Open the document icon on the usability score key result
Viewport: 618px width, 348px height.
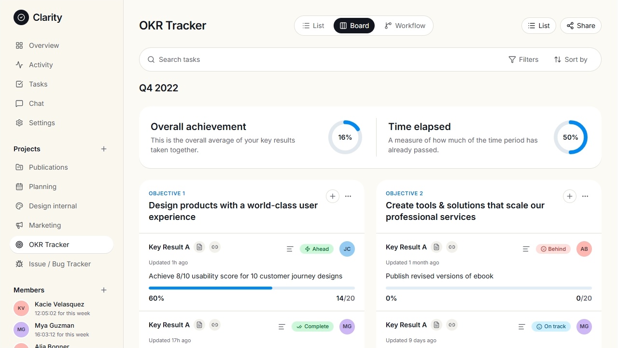pyautogui.click(x=199, y=247)
